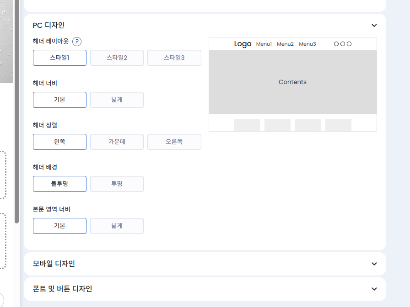
Task: Choose 오른쪽 for header alignment
Action: point(174,142)
